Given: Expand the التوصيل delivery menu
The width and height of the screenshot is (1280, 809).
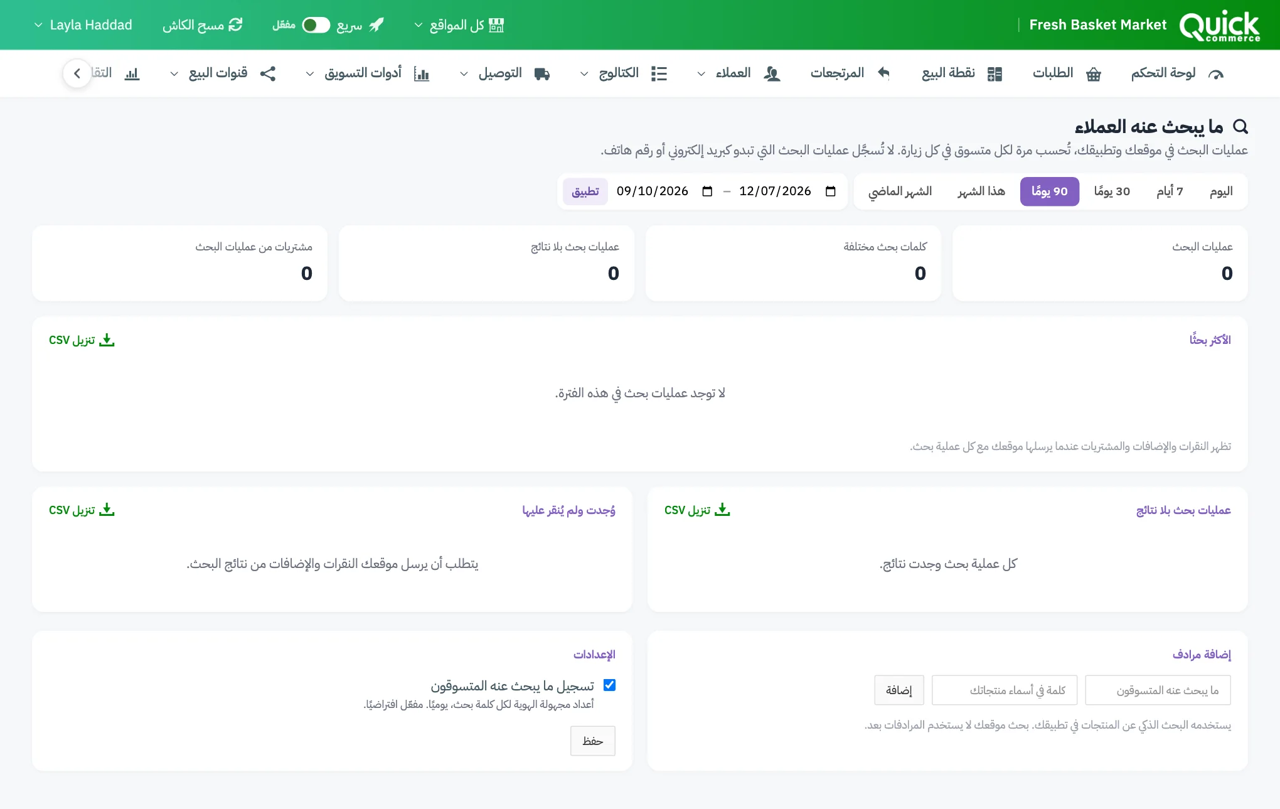Looking at the screenshot, I should coord(504,74).
